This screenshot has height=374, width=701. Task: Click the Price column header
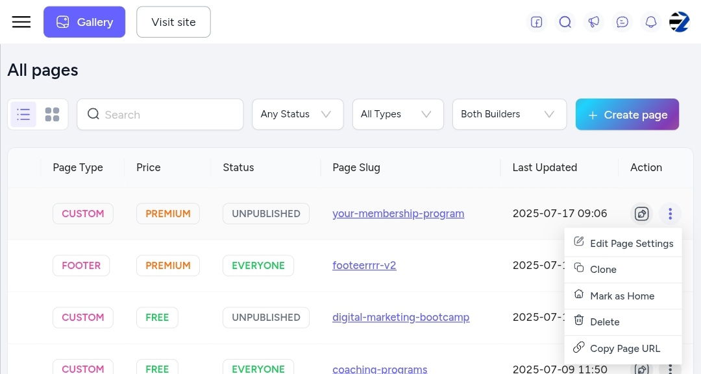[x=149, y=167]
